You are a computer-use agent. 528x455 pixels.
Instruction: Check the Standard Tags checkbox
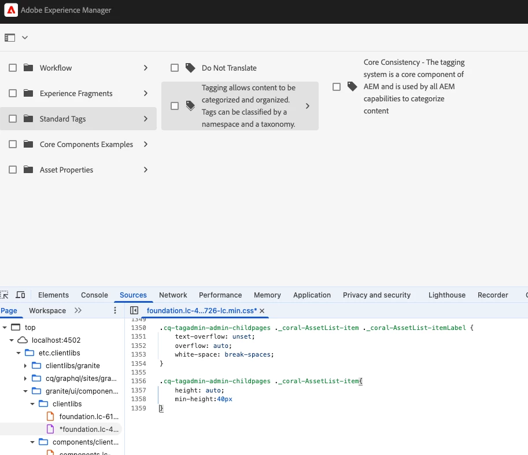click(13, 119)
